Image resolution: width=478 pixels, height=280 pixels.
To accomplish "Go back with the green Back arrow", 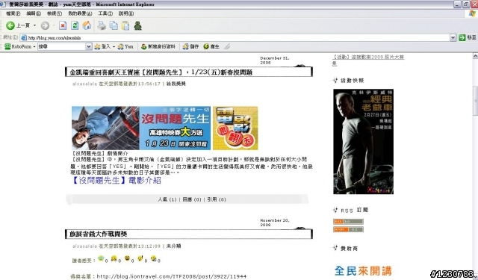I will click(10, 25).
